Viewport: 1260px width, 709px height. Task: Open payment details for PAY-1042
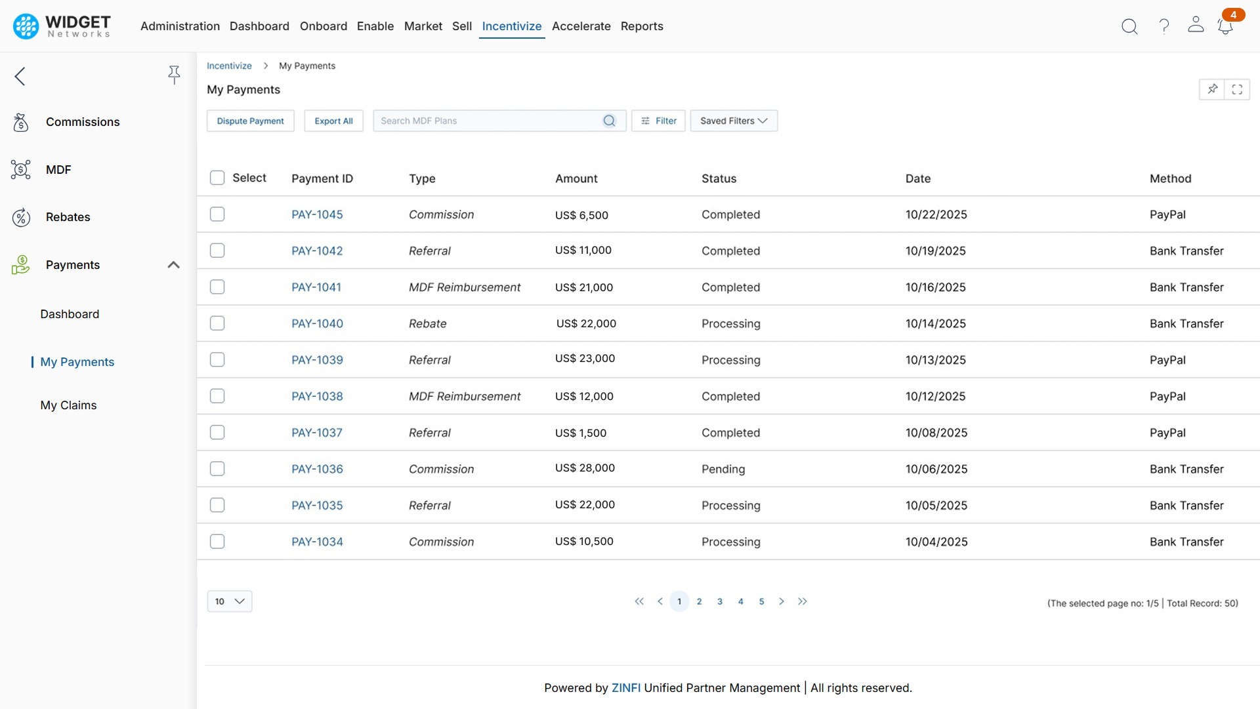(x=317, y=251)
